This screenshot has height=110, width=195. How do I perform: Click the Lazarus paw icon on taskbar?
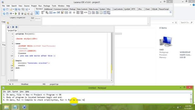(24, 107)
